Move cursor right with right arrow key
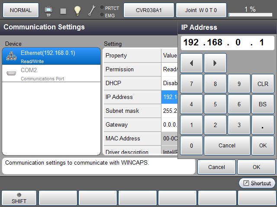Image resolution: width=277 pixels, height=207 pixels. tap(215, 63)
